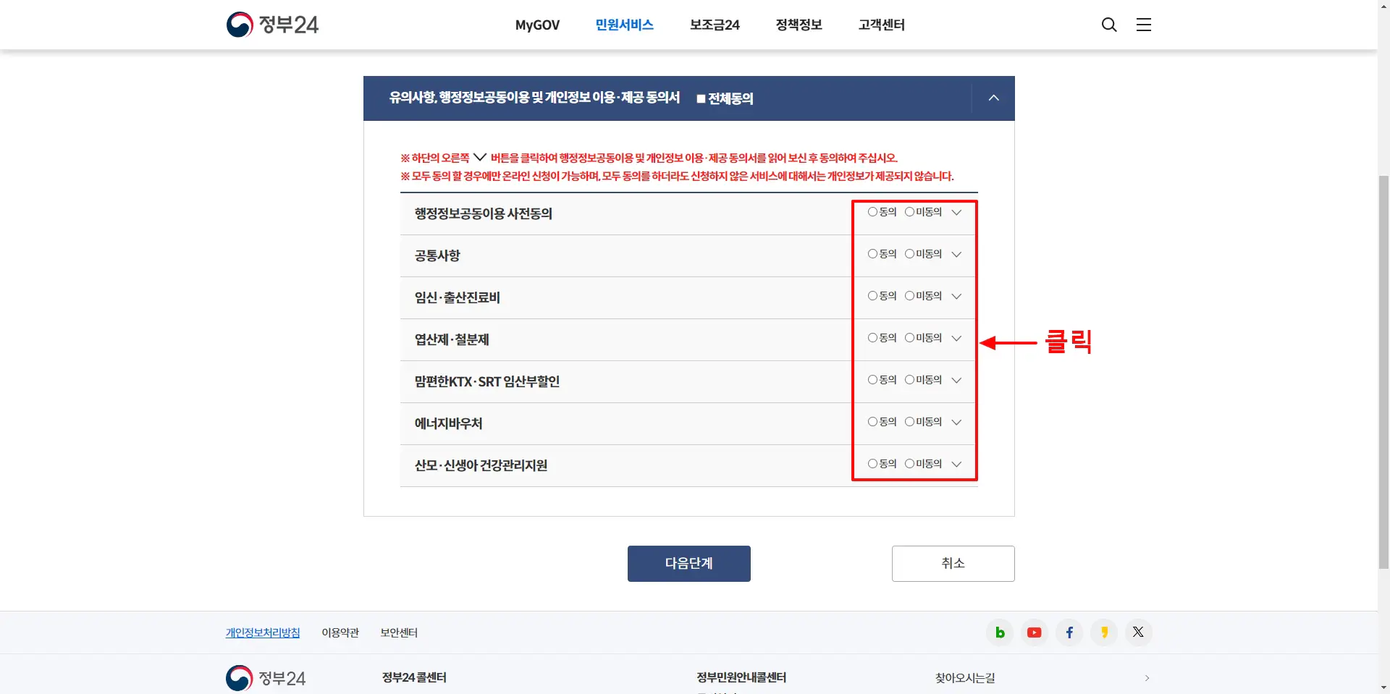The image size is (1390, 694).
Task: Select 미동의 for 행정정보공동이용 사전동의
Action: 909,212
